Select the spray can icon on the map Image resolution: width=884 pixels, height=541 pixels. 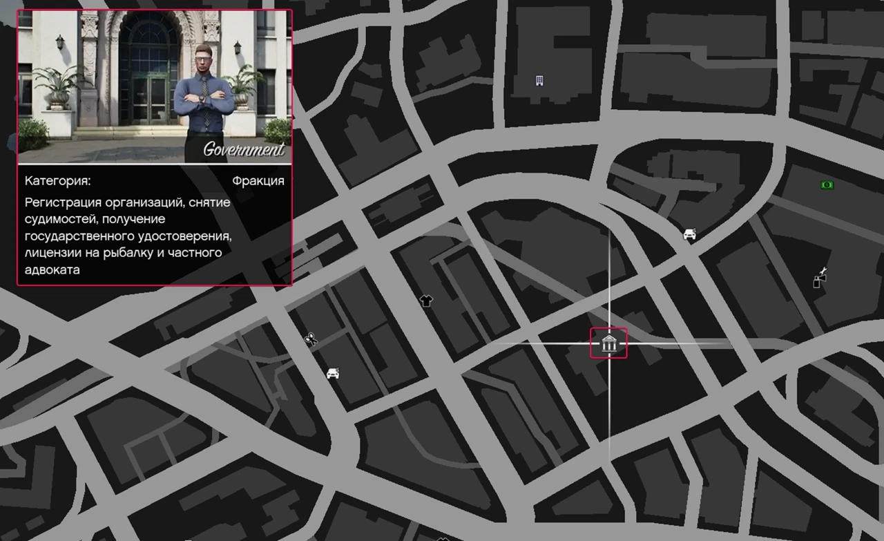point(820,278)
